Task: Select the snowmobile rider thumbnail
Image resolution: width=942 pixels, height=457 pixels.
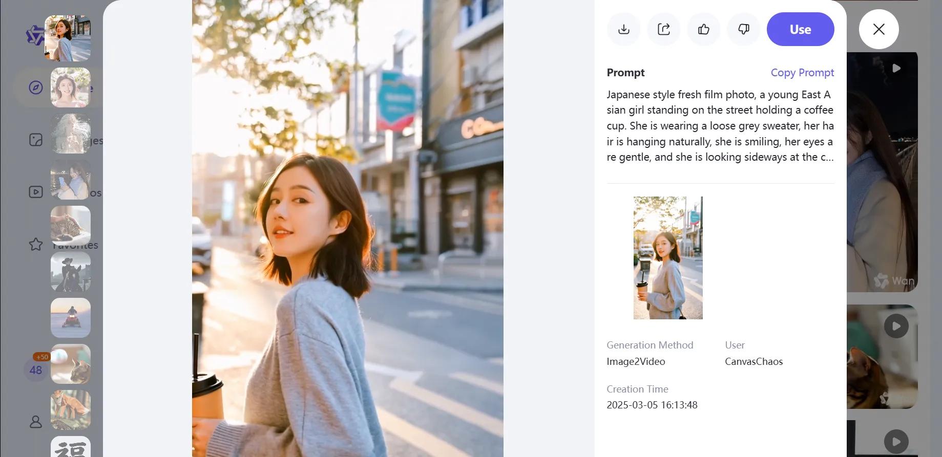Action: (x=71, y=318)
